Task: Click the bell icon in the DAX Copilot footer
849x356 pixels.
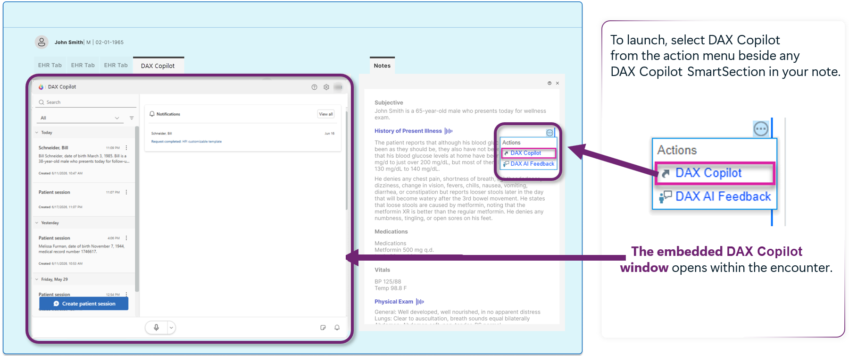Action: click(x=337, y=328)
